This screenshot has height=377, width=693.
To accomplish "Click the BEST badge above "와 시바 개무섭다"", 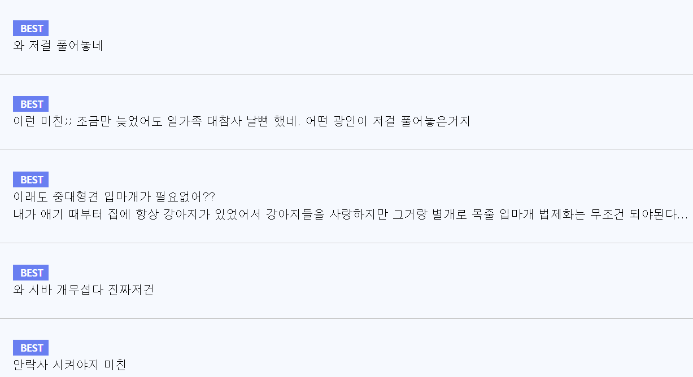I will (x=30, y=273).
